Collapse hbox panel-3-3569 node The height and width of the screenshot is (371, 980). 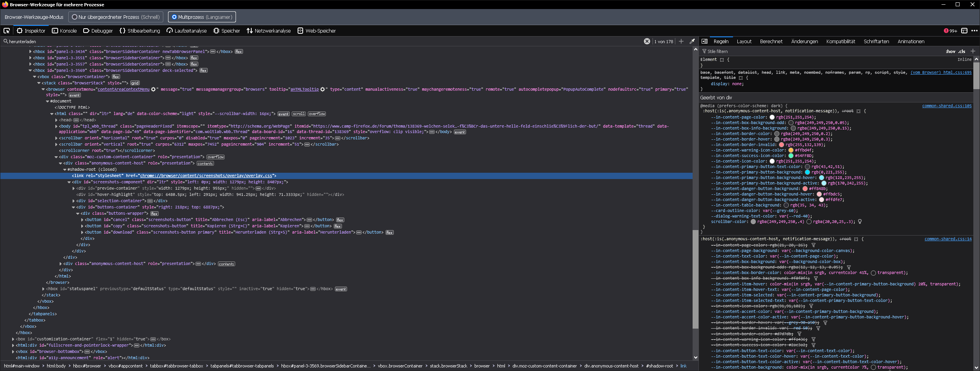30,71
